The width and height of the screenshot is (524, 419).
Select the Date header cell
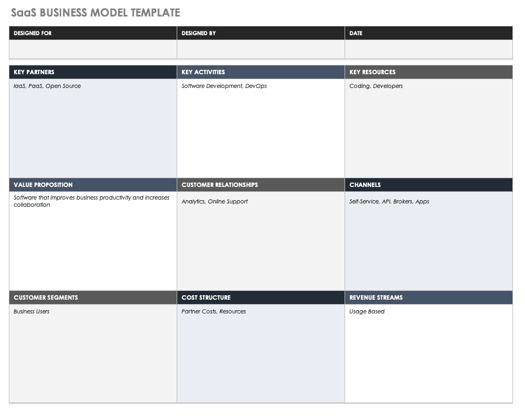point(429,33)
